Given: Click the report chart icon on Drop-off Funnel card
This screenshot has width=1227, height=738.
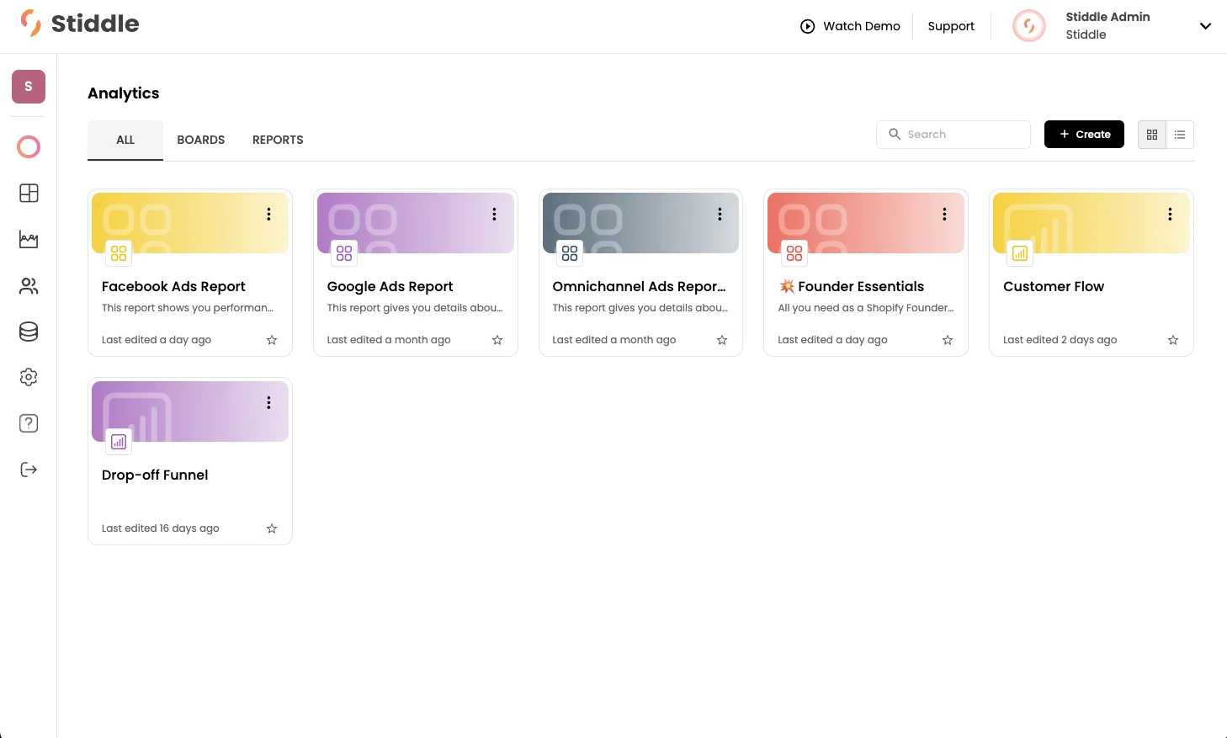Looking at the screenshot, I should click(119, 442).
